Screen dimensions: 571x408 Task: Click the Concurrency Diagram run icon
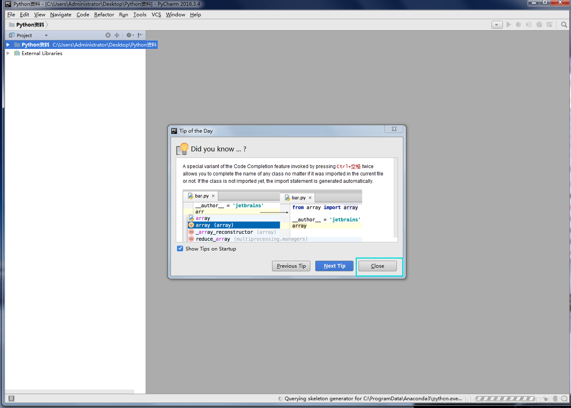coord(549,24)
